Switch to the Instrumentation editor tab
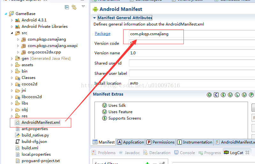Screen dimensions: 255x164 click(194, 142)
